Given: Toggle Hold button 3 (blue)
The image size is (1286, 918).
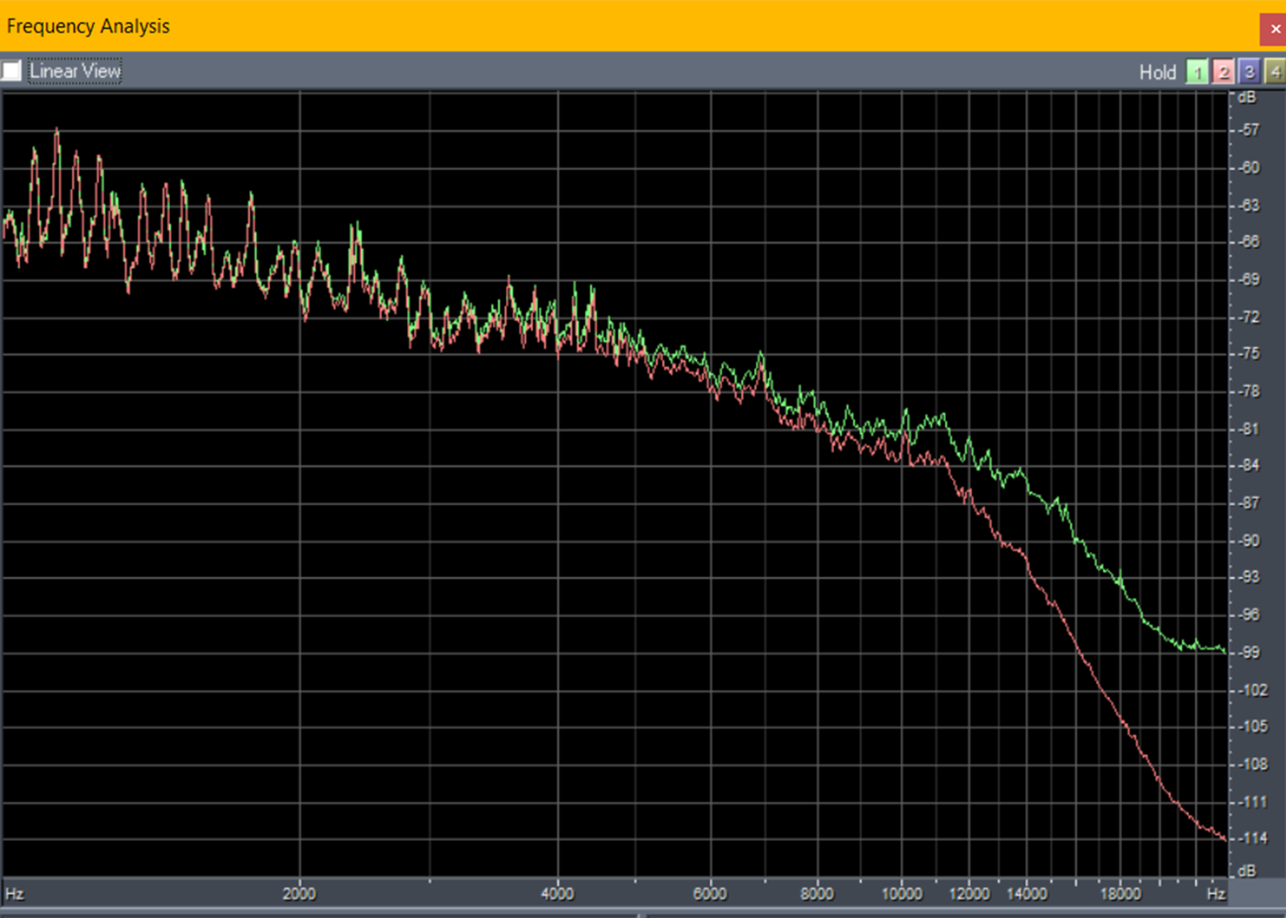Looking at the screenshot, I should [1249, 72].
